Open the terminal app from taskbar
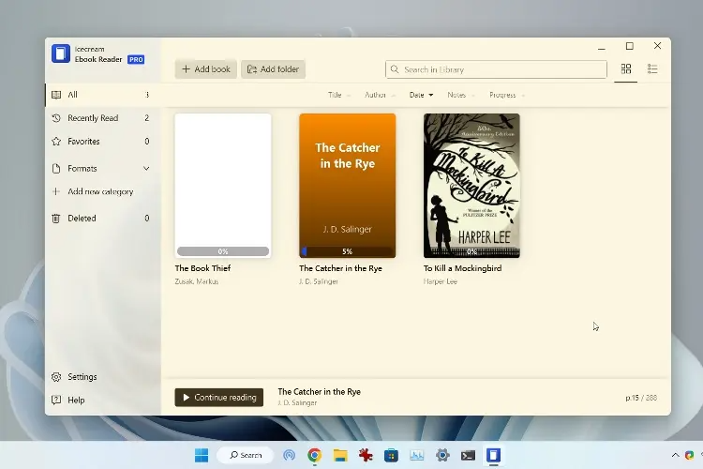The image size is (703, 469). click(x=468, y=455)
